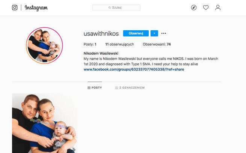Open the profile picture story ring
Screen dimensions: 246x153
pos(44,46)
